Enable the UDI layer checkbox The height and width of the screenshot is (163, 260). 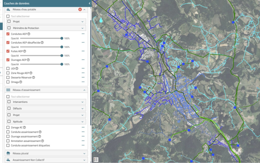[8, 68]
